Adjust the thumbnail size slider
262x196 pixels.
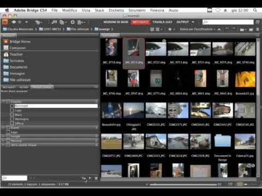(183, 185)
